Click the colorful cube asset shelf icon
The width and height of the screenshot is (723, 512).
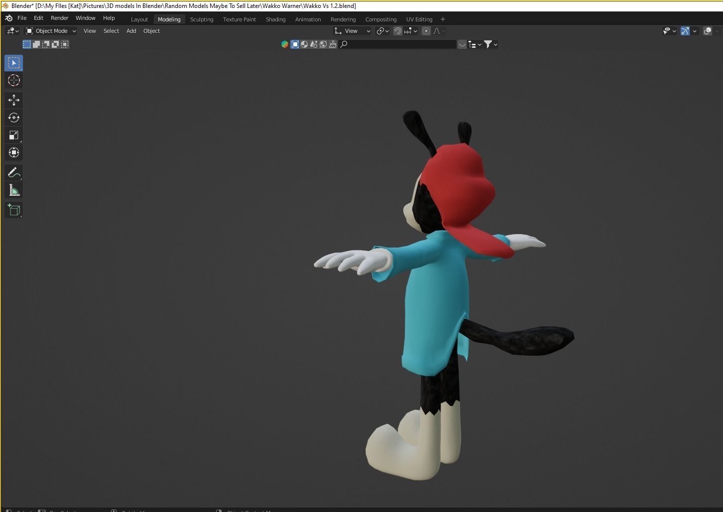point(285,44)
